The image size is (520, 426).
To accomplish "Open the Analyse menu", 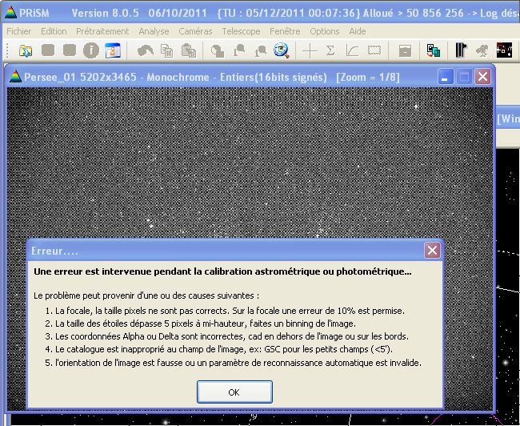I will pyautogui.click(x=154, y=30).
